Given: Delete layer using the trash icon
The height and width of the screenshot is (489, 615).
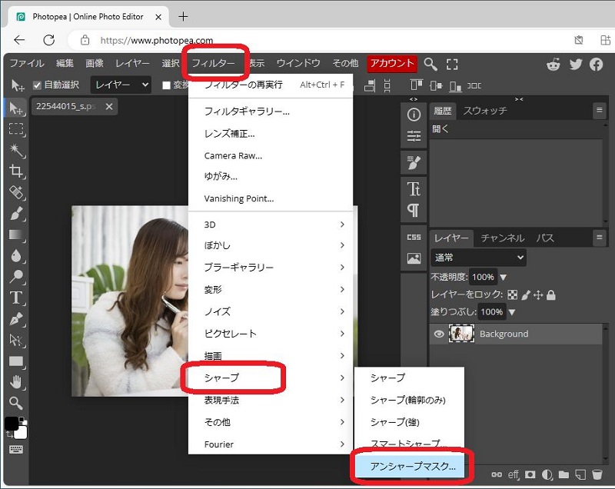Looking at the screenshot, I should pos(597,475).
